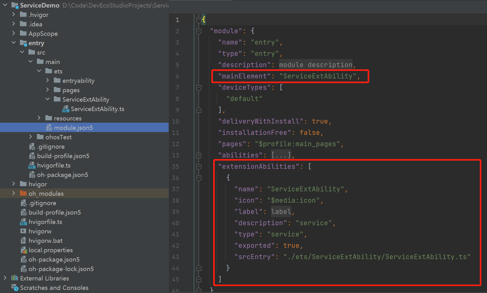The width and height of the screenshot is (487, 293).
Task: Collapse the src folder chevron
Action: pos(22,52)
